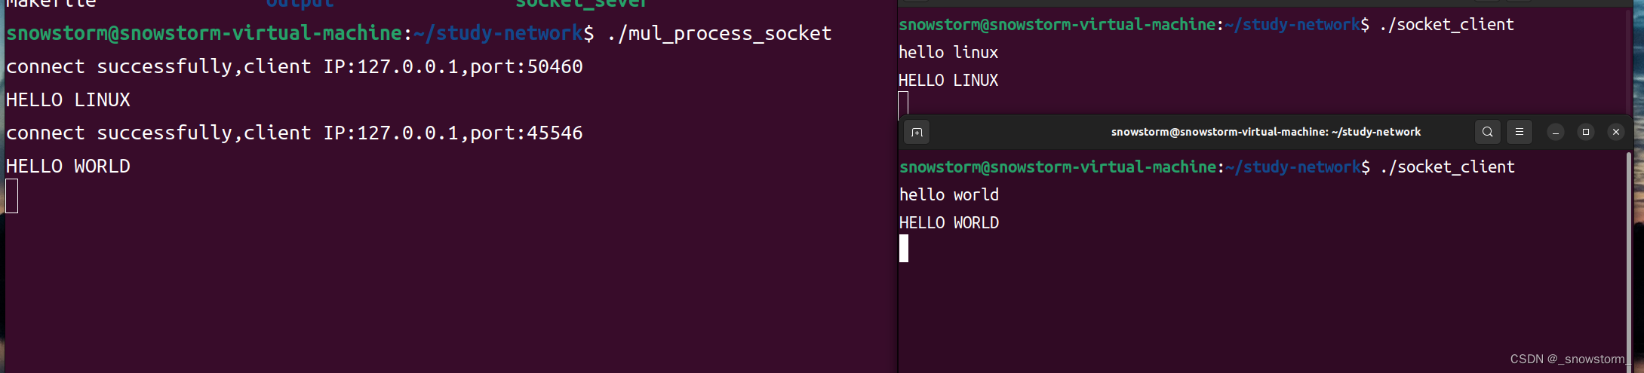This screenshot has height=373, width=1644.
Task: Click the upper-right terminal's hollow cursor
Action: (903, 104)
